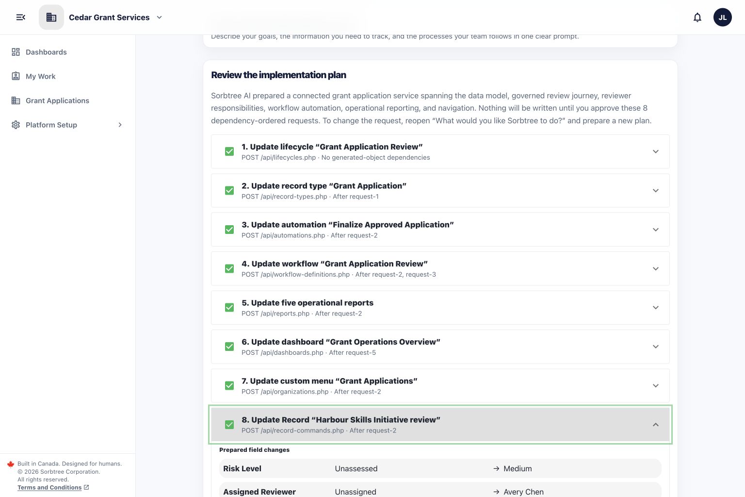Open the notifications bell

(x=697, y=17)
